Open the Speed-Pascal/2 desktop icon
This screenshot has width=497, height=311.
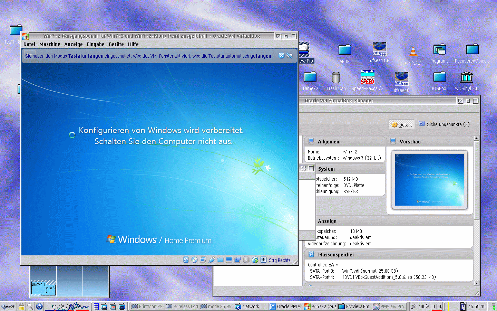coord(367,81)
